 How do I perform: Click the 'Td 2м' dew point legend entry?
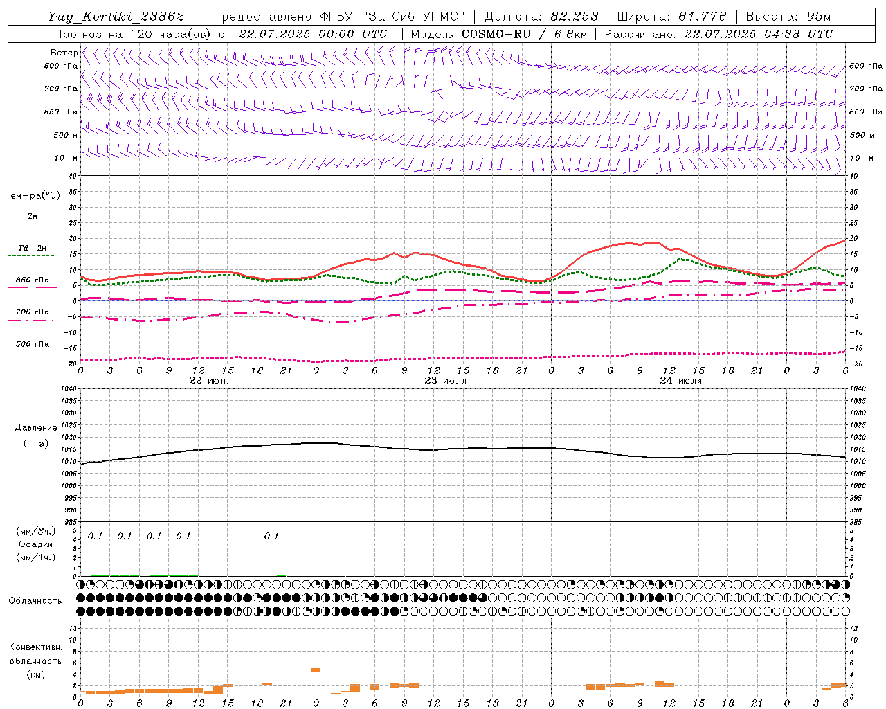tap(32, 248)
